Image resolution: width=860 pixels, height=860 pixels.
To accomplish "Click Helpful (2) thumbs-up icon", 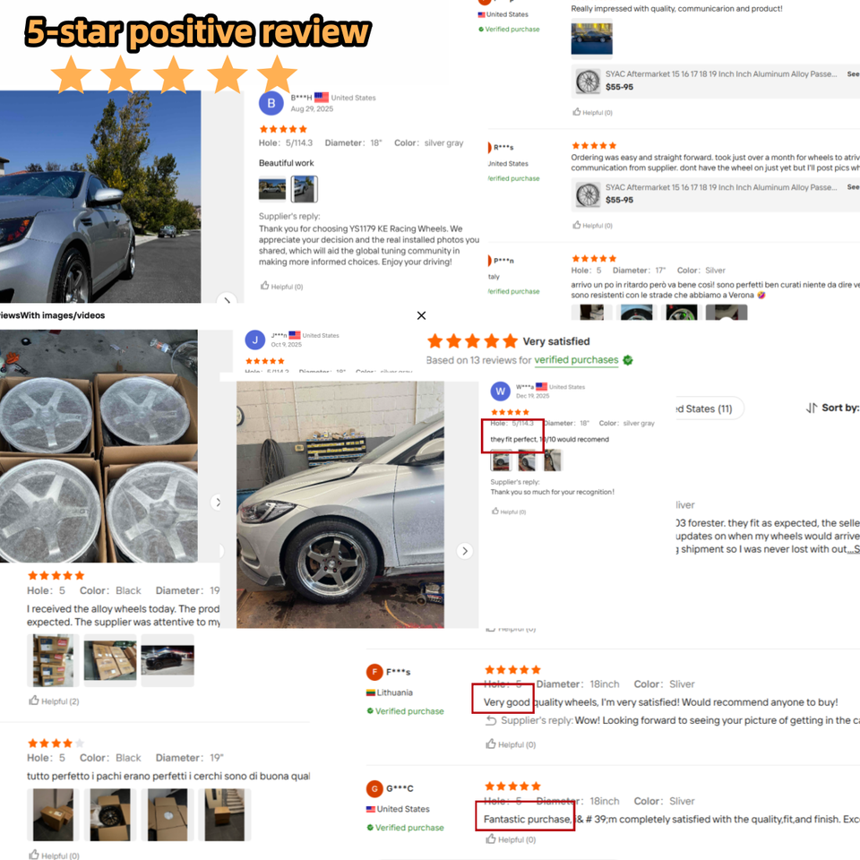I will (x=34, y=701).
